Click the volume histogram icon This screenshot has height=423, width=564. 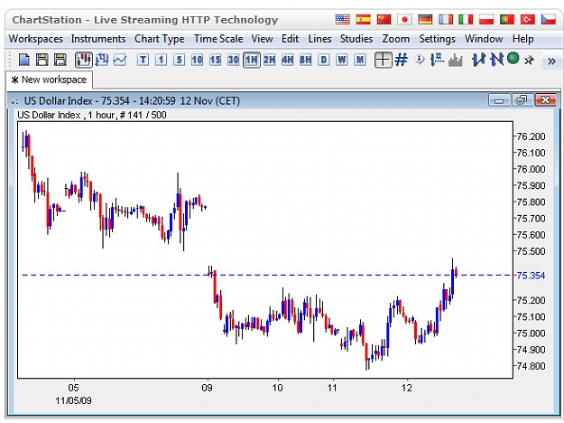[456, 61]
